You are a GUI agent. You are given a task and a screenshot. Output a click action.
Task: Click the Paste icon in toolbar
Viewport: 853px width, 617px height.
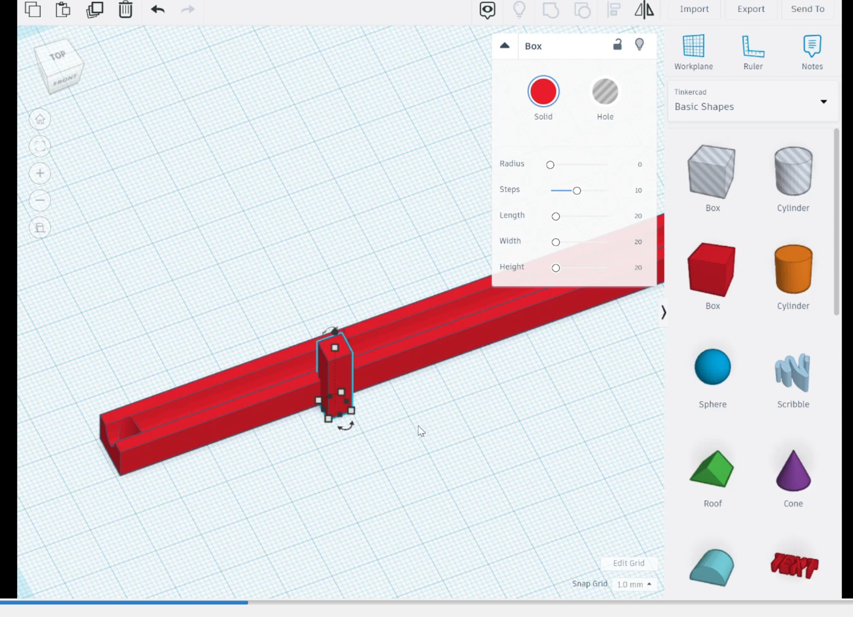click(63, 9)
